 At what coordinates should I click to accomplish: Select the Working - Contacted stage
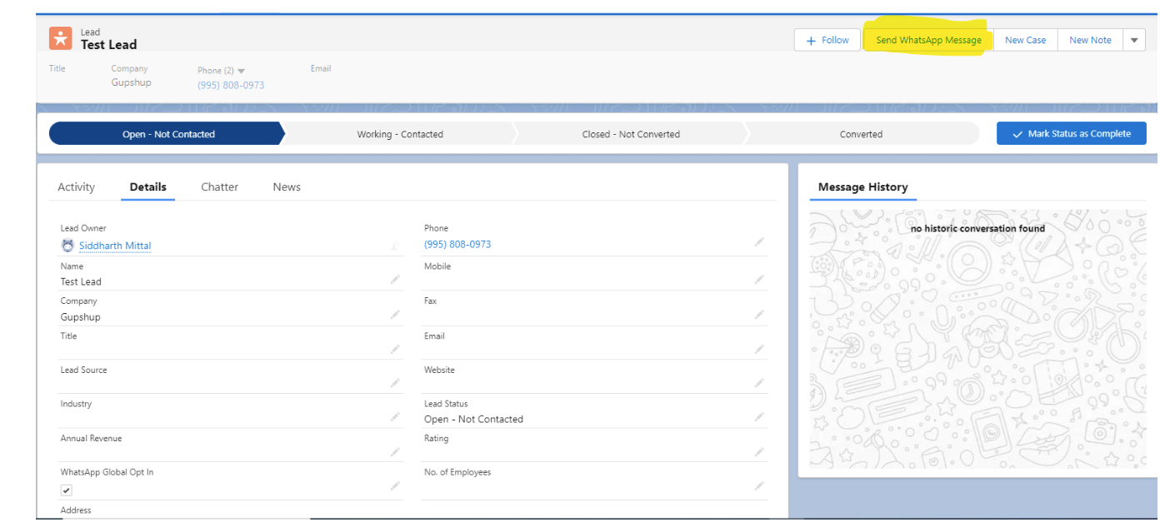coord(400,134)
